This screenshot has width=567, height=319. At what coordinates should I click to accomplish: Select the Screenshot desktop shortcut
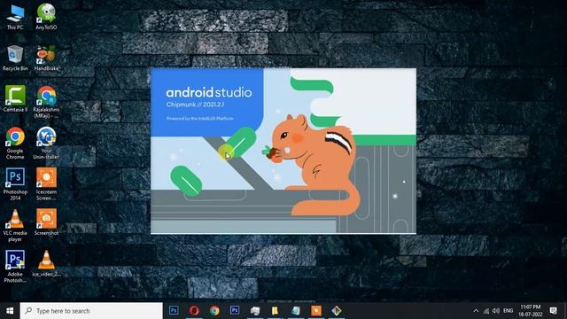click(46, 222)
